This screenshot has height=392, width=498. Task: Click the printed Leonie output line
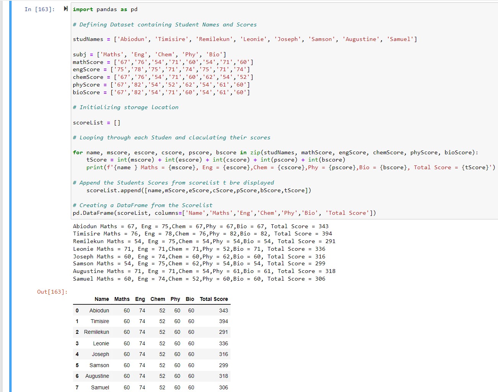pyautogui.click(x=199, y=249)
